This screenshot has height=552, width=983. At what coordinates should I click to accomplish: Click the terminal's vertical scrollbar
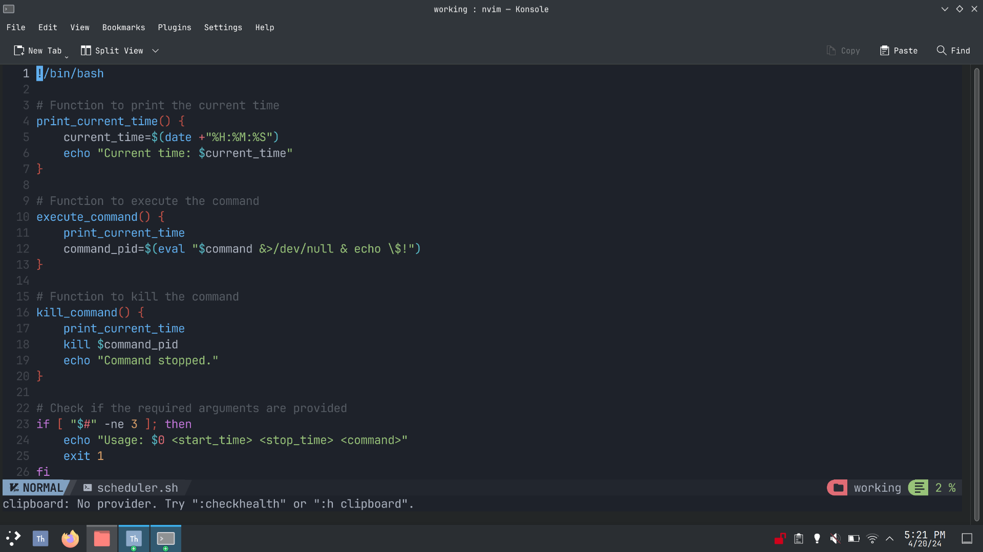(x=976, y=294)
